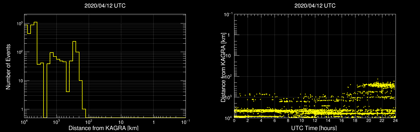The width and height of the screenshot is (420, 132).
Task: Click the '10' tick on the histogram x-axis
Action: 121,123
